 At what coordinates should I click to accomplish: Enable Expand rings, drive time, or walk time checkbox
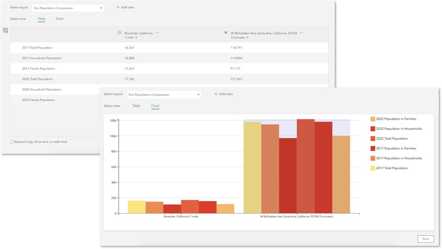(x=12, y=142)
